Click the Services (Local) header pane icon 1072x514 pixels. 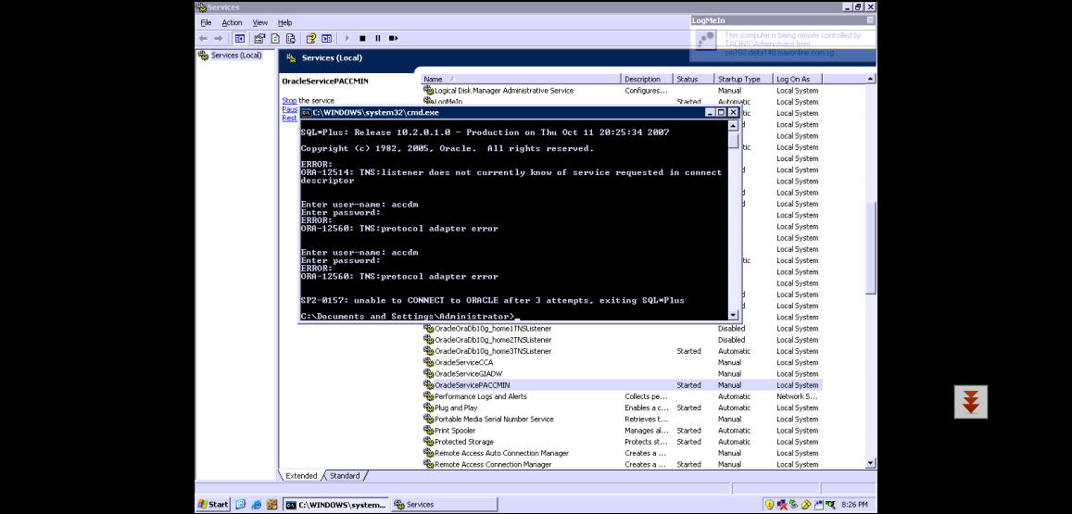pos(291,58)
